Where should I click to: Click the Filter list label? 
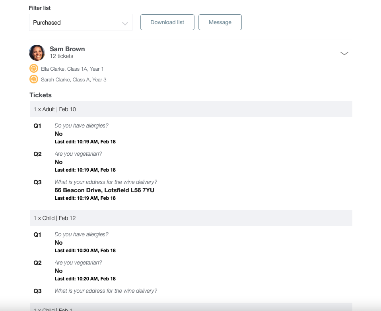click(x=40, y=8)
